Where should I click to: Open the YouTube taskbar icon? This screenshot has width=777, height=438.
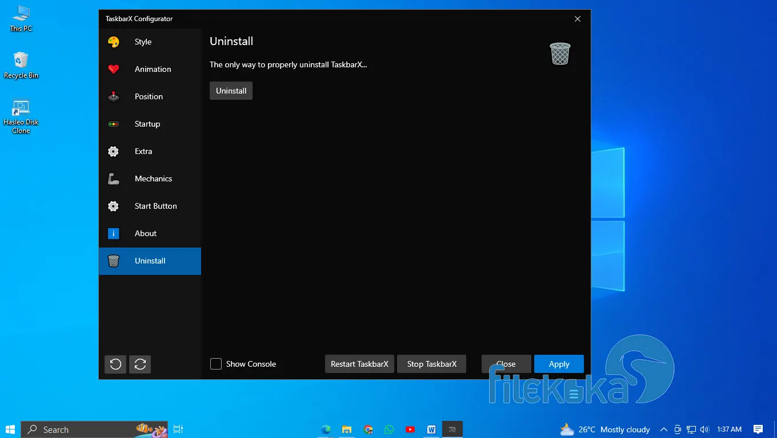coord(410,429)
